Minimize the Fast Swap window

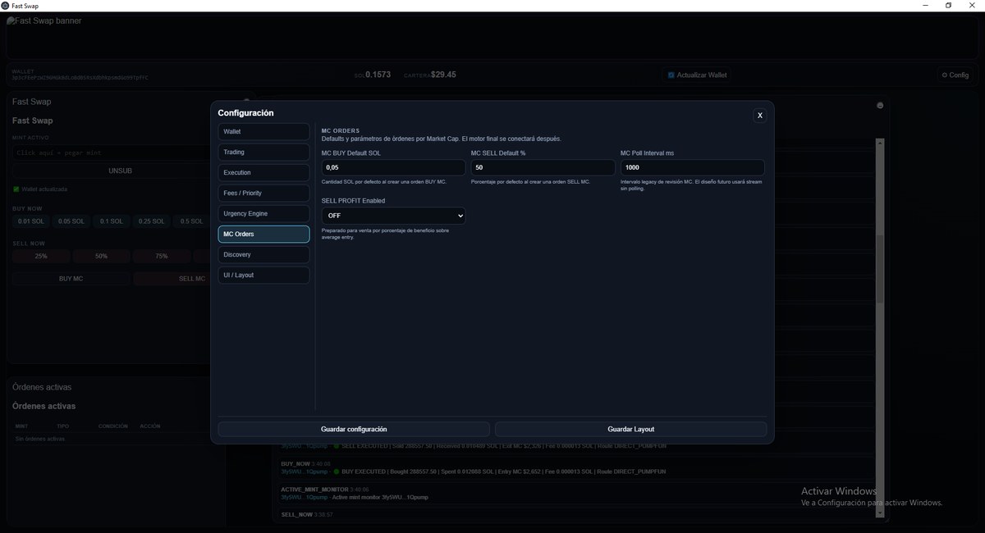pos(924,6)
